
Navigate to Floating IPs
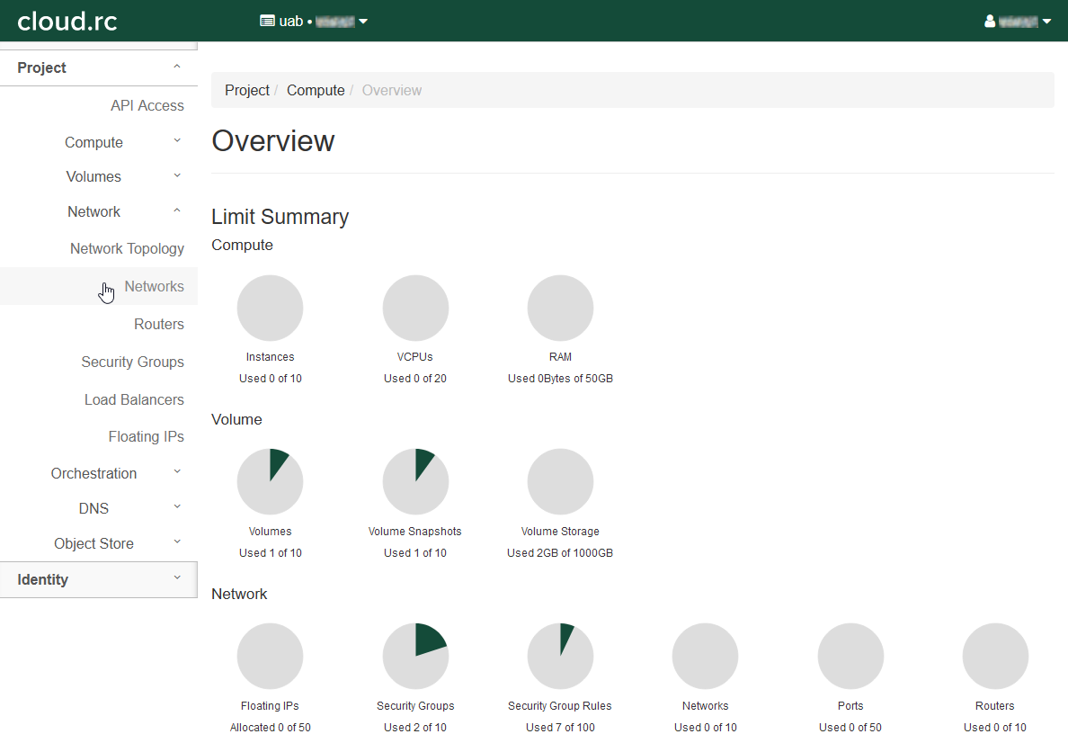(x=146, y=437)
